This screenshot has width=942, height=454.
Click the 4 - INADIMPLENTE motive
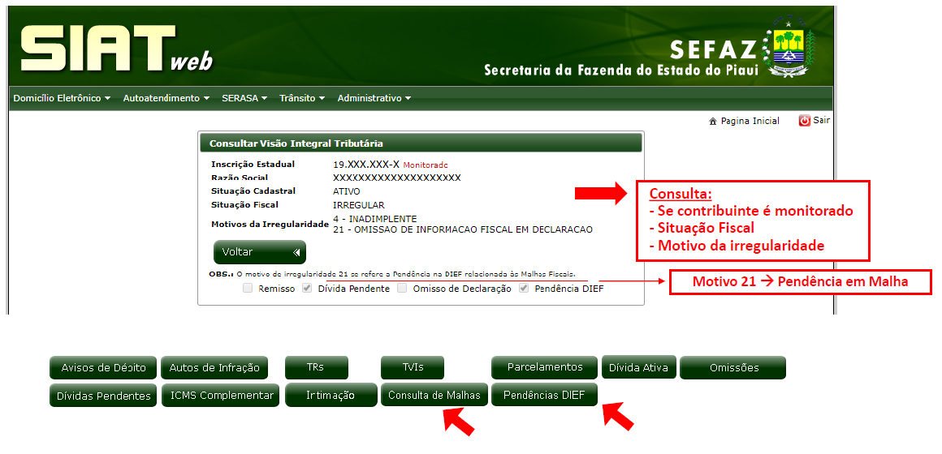click(x=375, y=219)
